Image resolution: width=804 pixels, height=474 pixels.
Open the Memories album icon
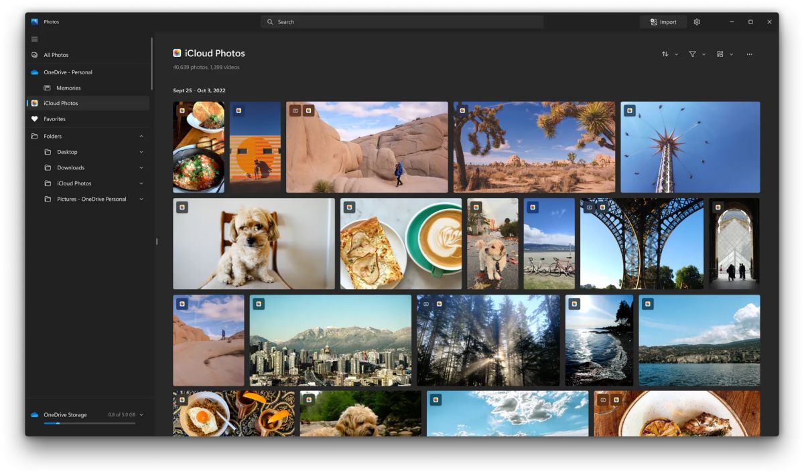(x=47, y=88)
